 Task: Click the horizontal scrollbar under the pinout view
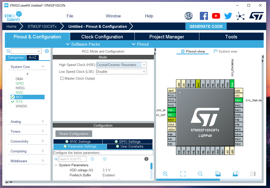click(x=188, y=180)
